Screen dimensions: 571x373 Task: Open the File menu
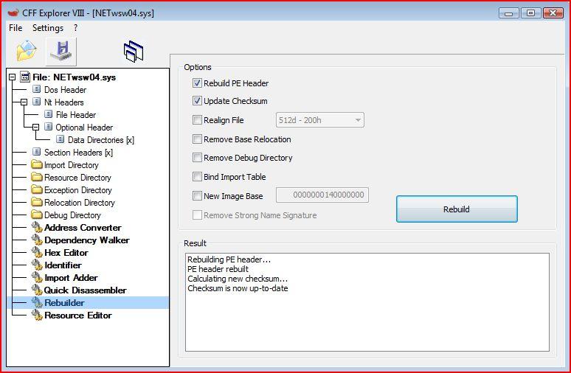[15, 28]
